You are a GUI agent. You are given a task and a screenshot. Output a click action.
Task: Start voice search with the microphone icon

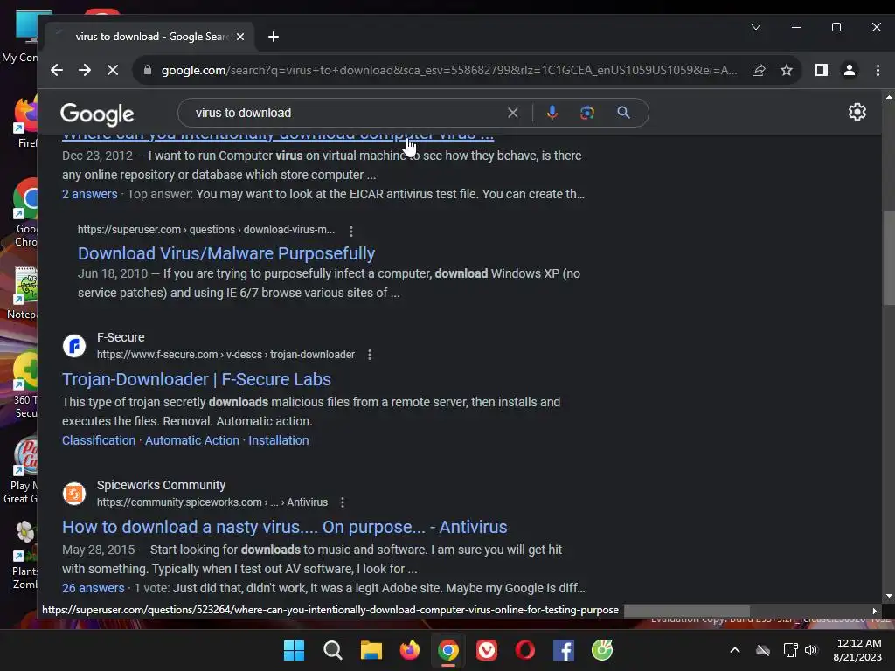click(x=552, y=113)
